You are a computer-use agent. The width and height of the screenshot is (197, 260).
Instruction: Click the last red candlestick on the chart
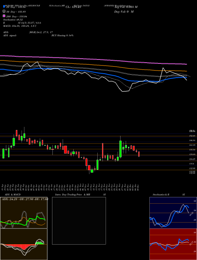click(139, 154)
